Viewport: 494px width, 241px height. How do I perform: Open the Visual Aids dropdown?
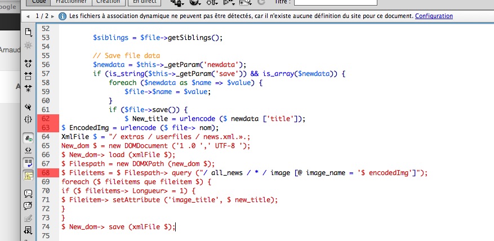coord(246,2)
